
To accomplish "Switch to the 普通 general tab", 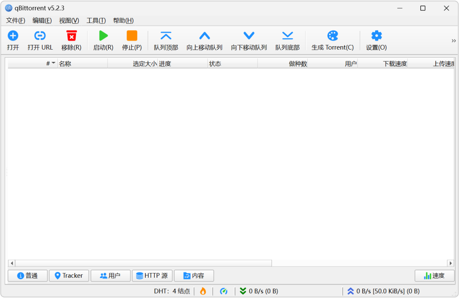I will click(x=28, y=276).
